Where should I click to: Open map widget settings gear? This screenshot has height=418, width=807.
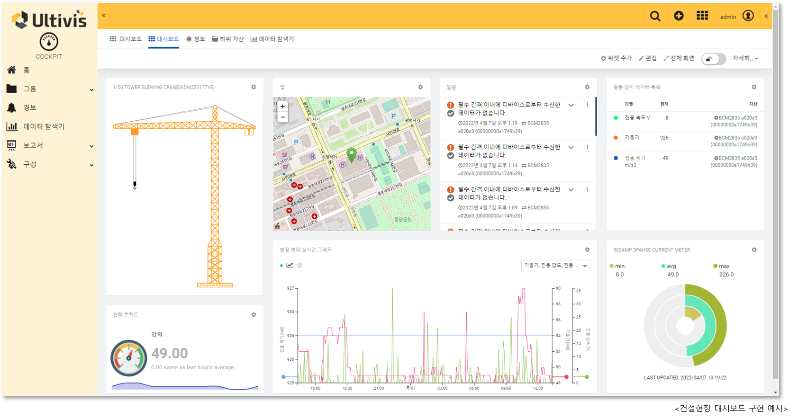click(x=420, y=87)
